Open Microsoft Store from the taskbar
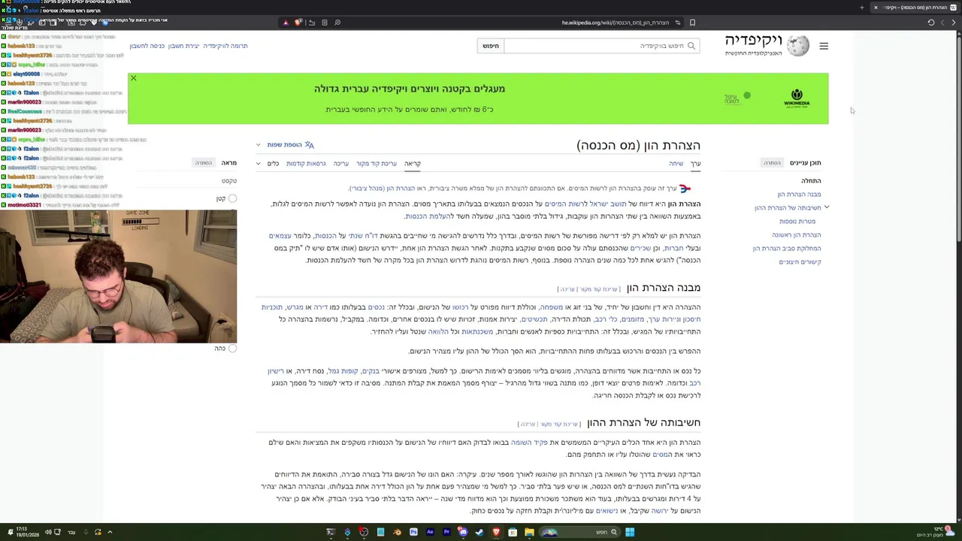The width and height of the screenshot is (962, 541). tap(513, 532)
